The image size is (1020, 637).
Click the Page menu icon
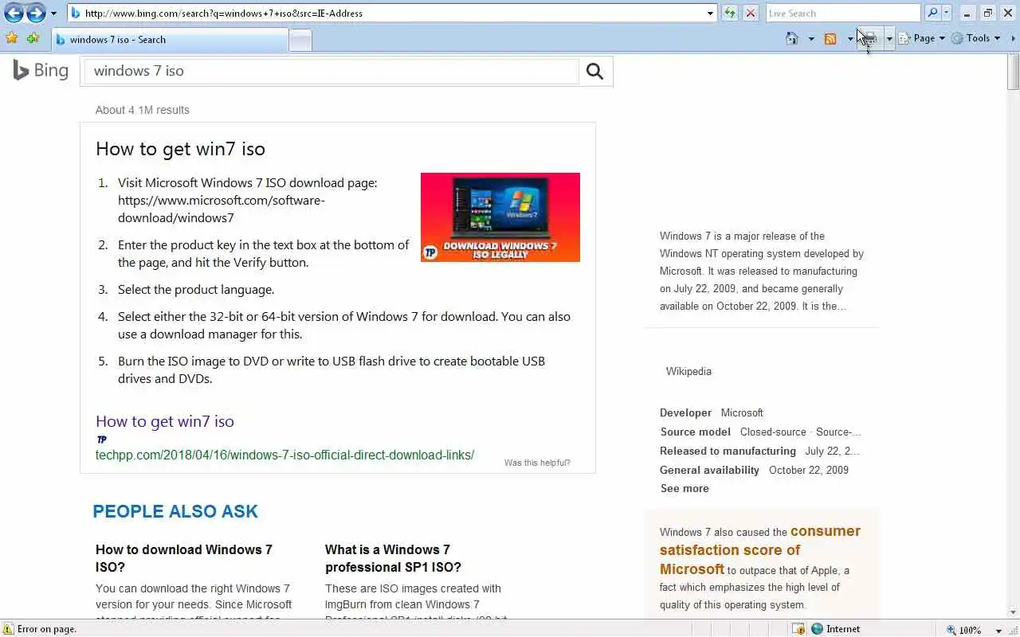coord(904,38)
